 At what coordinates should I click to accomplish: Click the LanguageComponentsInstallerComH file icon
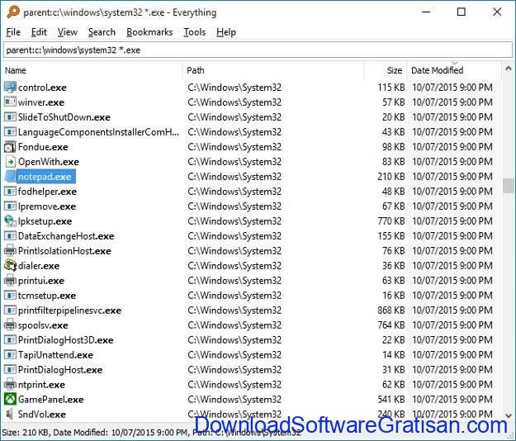point(10,132)
